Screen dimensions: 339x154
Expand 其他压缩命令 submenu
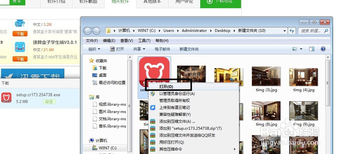[194, 149]
